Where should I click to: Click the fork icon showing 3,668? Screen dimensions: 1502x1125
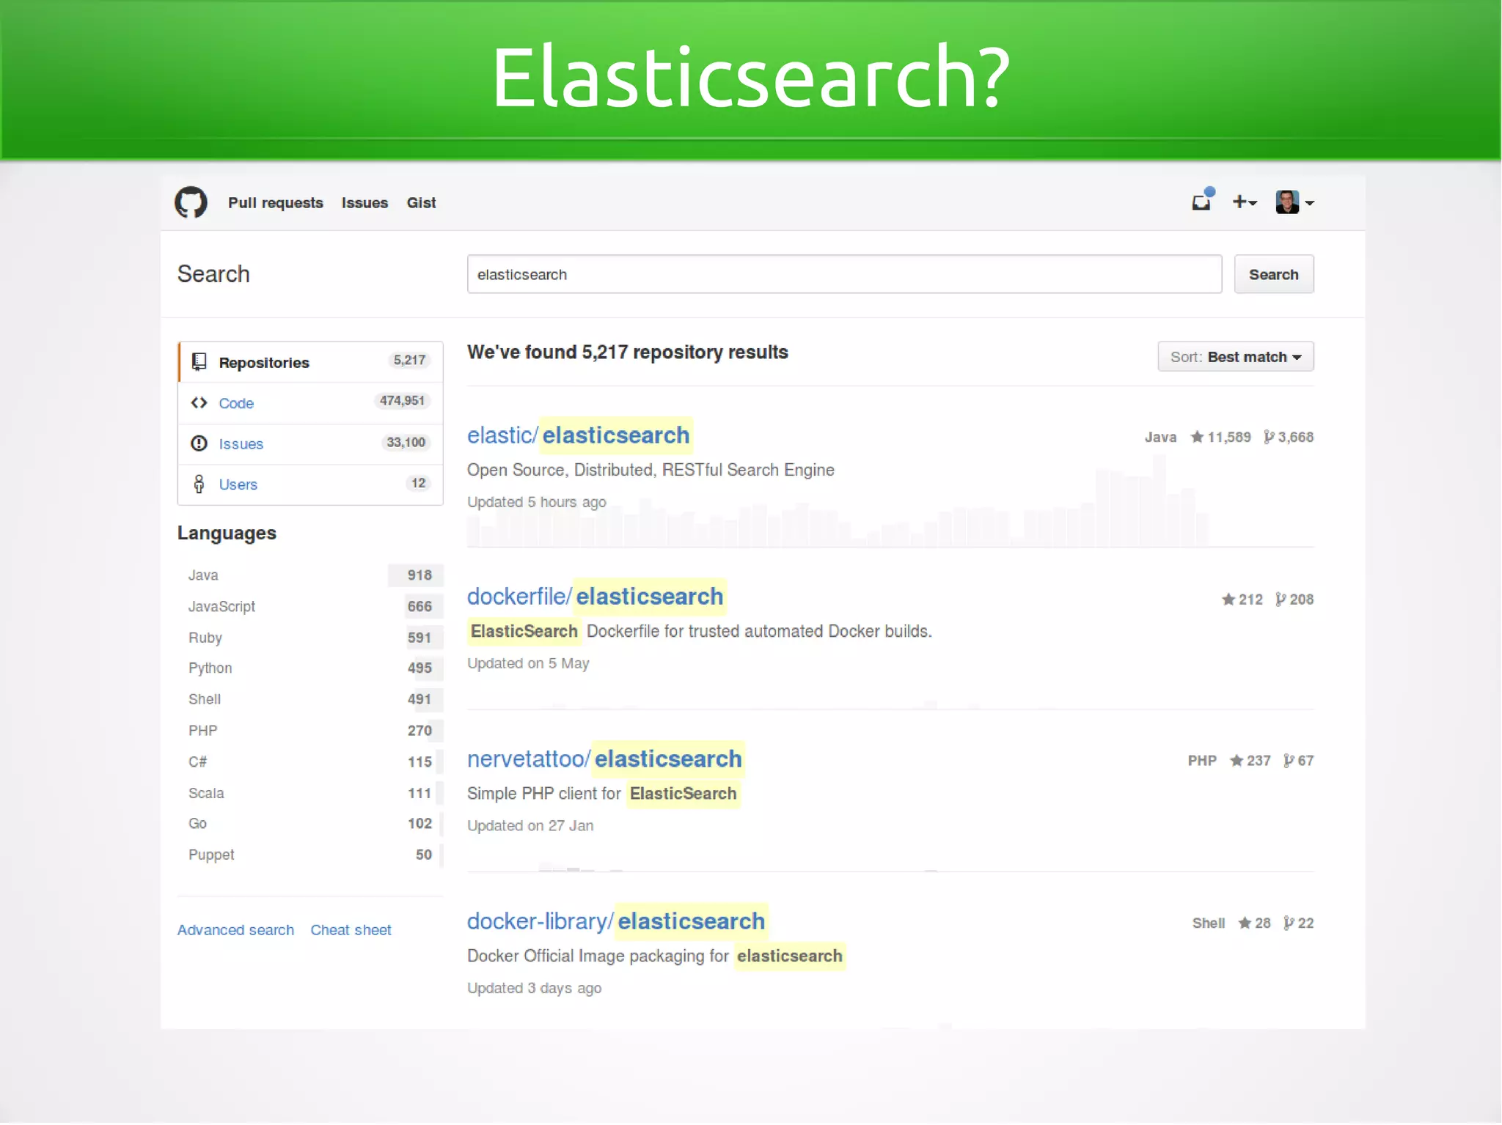[1269, 437]
